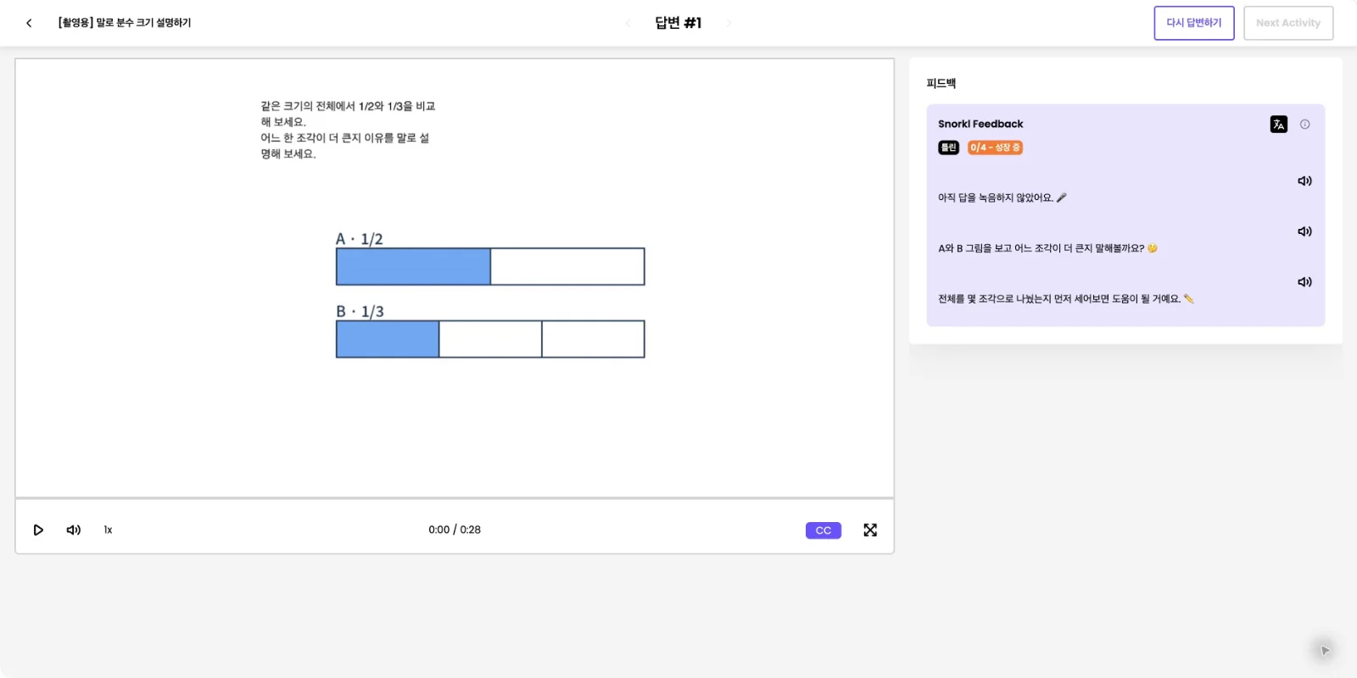Click the translate feedback icon
This screenshot has width=1357, height=678.
(x=1278, y=125)
